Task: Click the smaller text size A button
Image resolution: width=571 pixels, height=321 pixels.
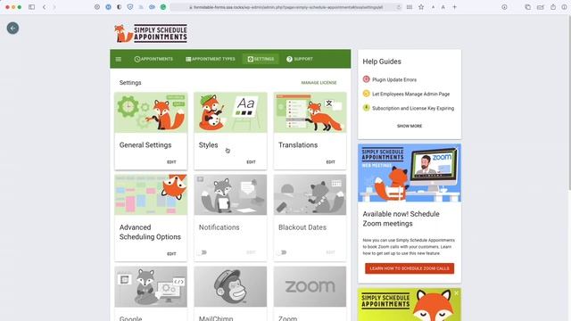Action: point(433,7)
